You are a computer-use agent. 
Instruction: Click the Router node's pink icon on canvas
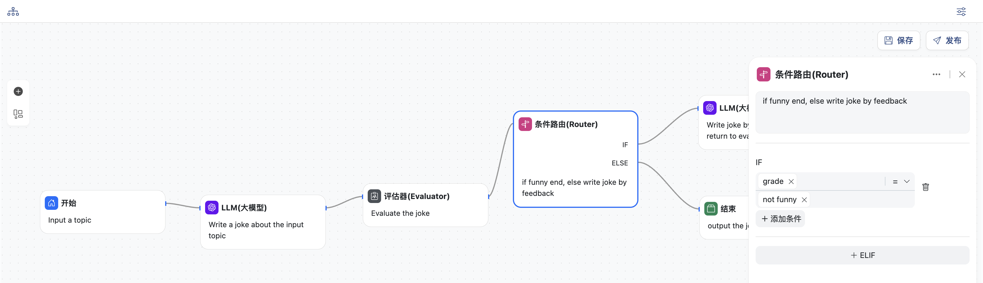(x=525, y=124)
